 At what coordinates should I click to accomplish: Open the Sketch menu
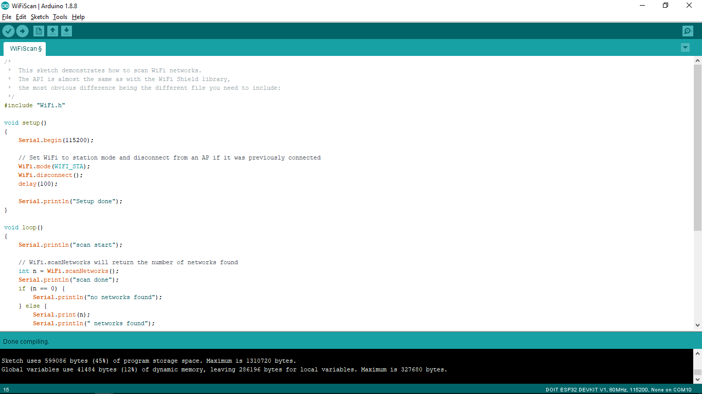pos(40,17)
